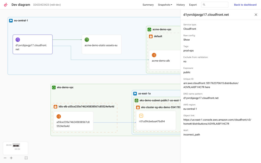Click the load balancer icon on a55ce235e node

(59, 116)
